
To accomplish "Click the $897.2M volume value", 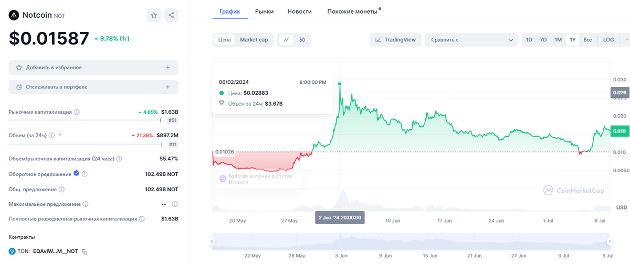I will [x=167, y=135].
